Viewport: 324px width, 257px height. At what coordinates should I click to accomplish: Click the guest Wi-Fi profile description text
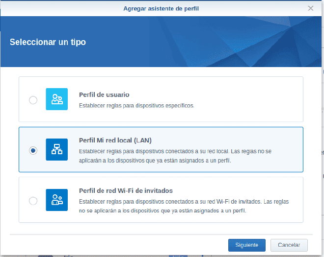coord(184,206)
